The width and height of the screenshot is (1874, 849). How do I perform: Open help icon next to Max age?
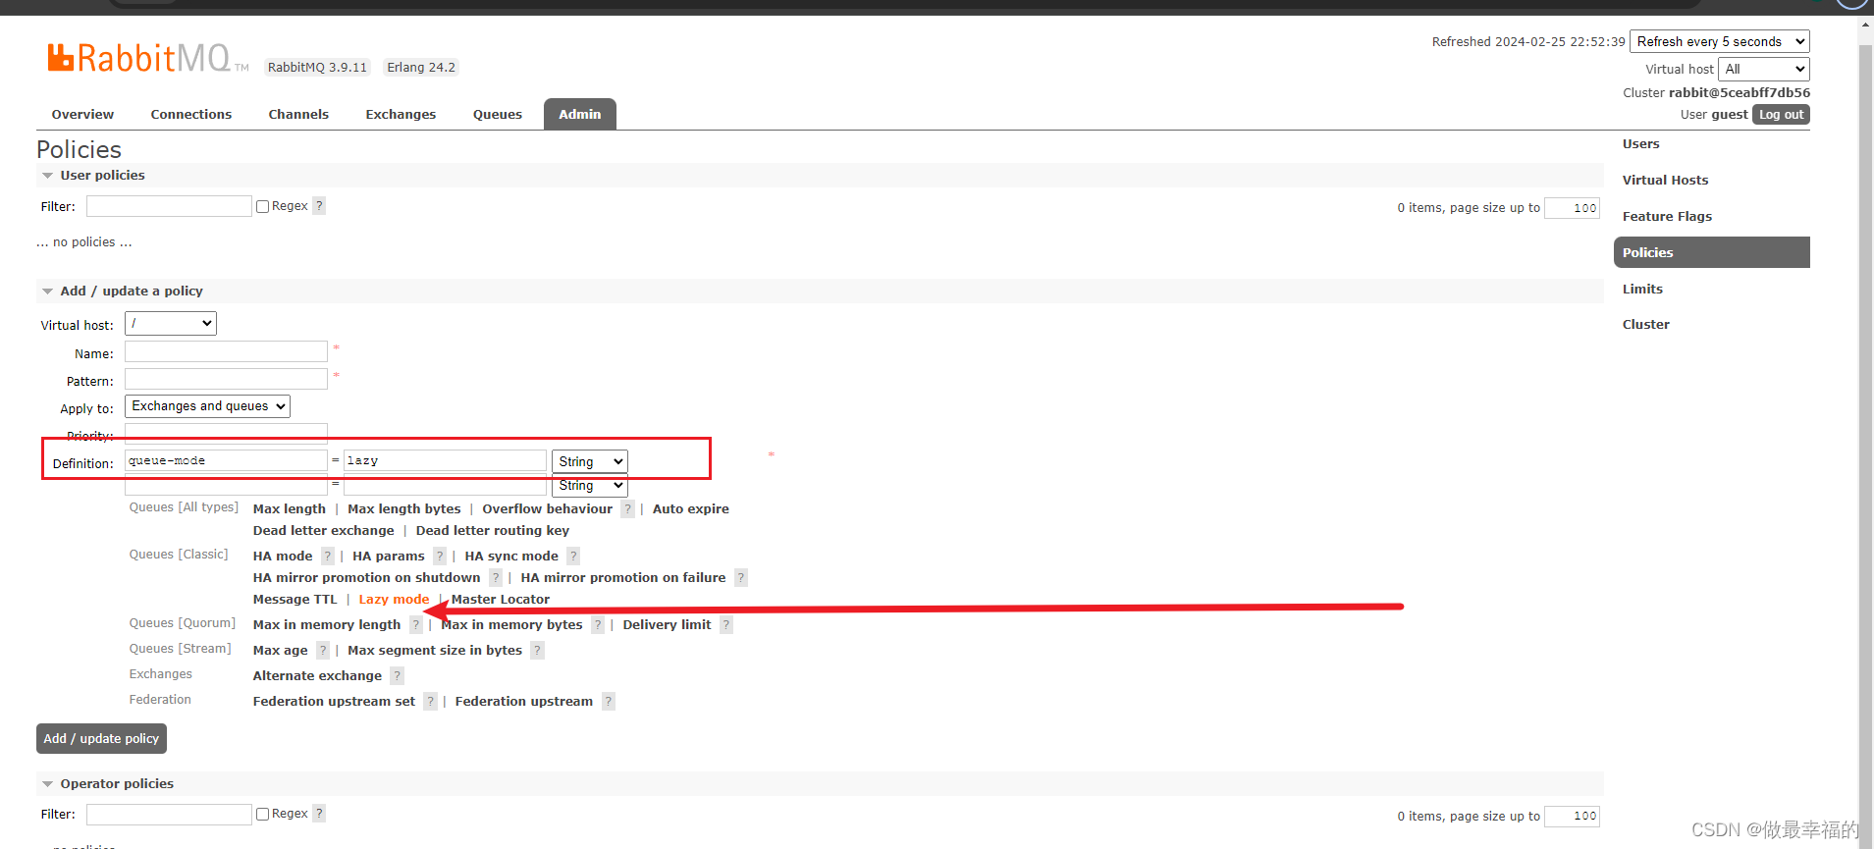coord(323,651)
